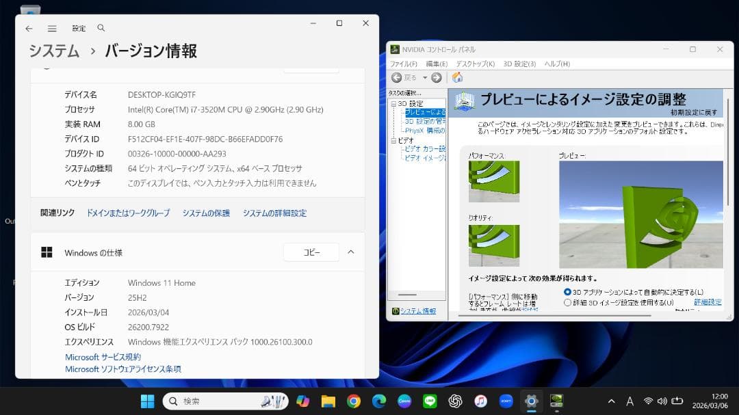
Task: Collapse the 3D 設定 tree node
Action: coord(393,104)
